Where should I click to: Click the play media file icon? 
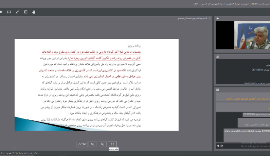pos(26,12)
